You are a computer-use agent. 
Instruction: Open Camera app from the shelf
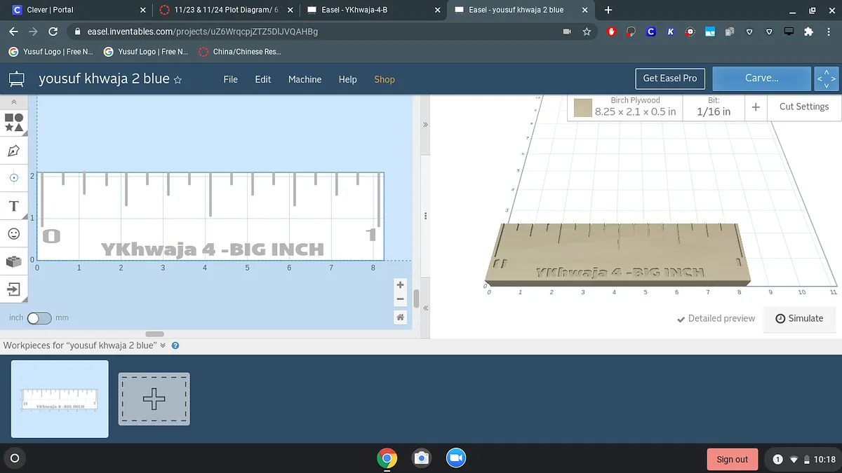(421, 458)
